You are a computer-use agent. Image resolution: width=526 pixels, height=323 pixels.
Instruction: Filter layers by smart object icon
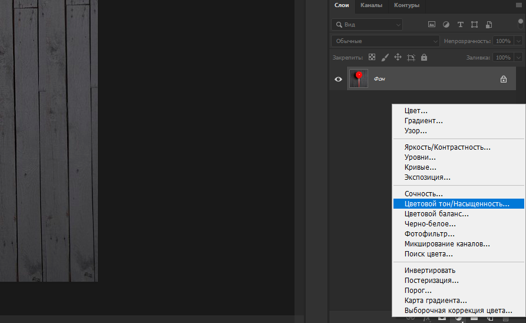click(x=489, y=25)
